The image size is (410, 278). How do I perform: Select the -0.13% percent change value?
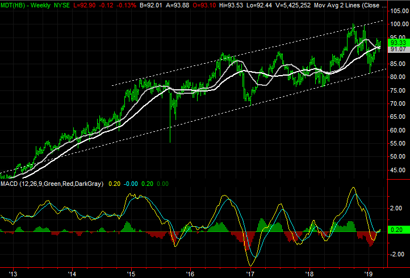coord(128,5)
